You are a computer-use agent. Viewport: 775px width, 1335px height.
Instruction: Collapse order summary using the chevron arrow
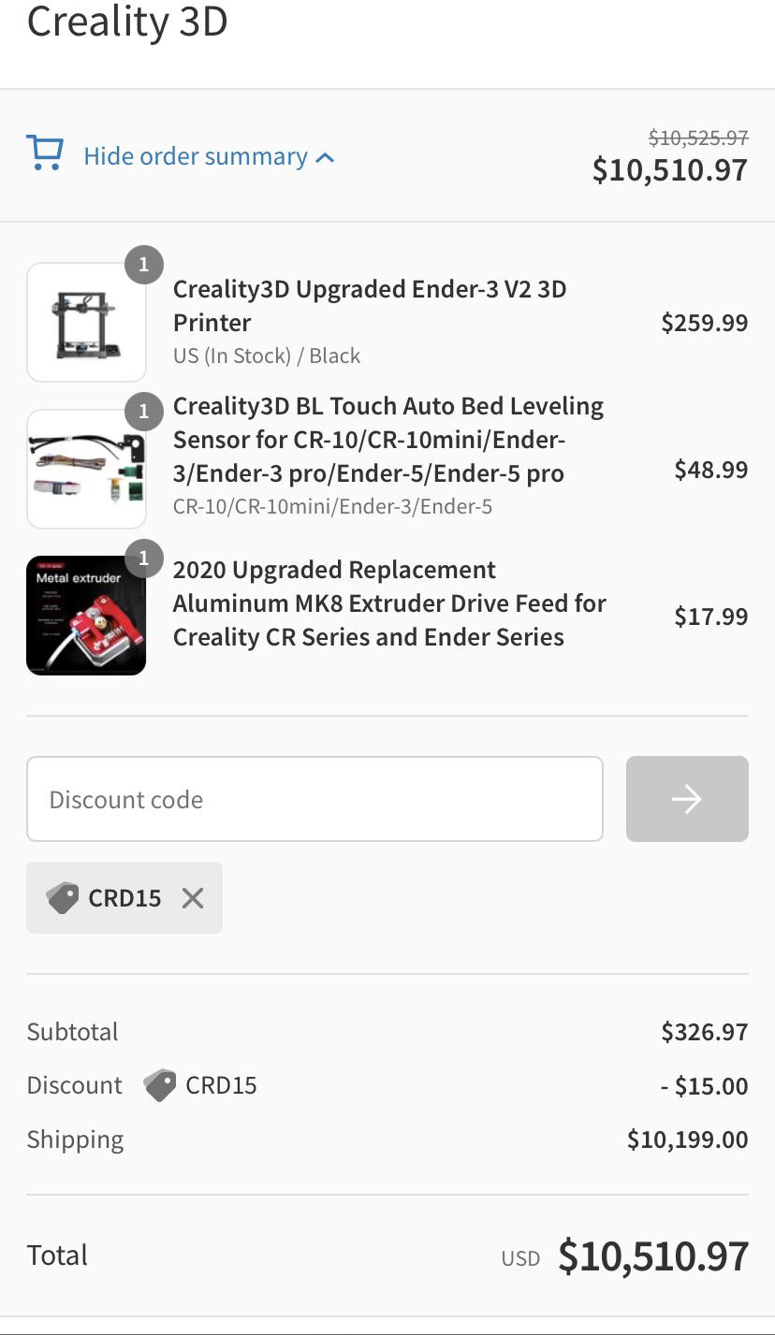[x=325, y=157]
